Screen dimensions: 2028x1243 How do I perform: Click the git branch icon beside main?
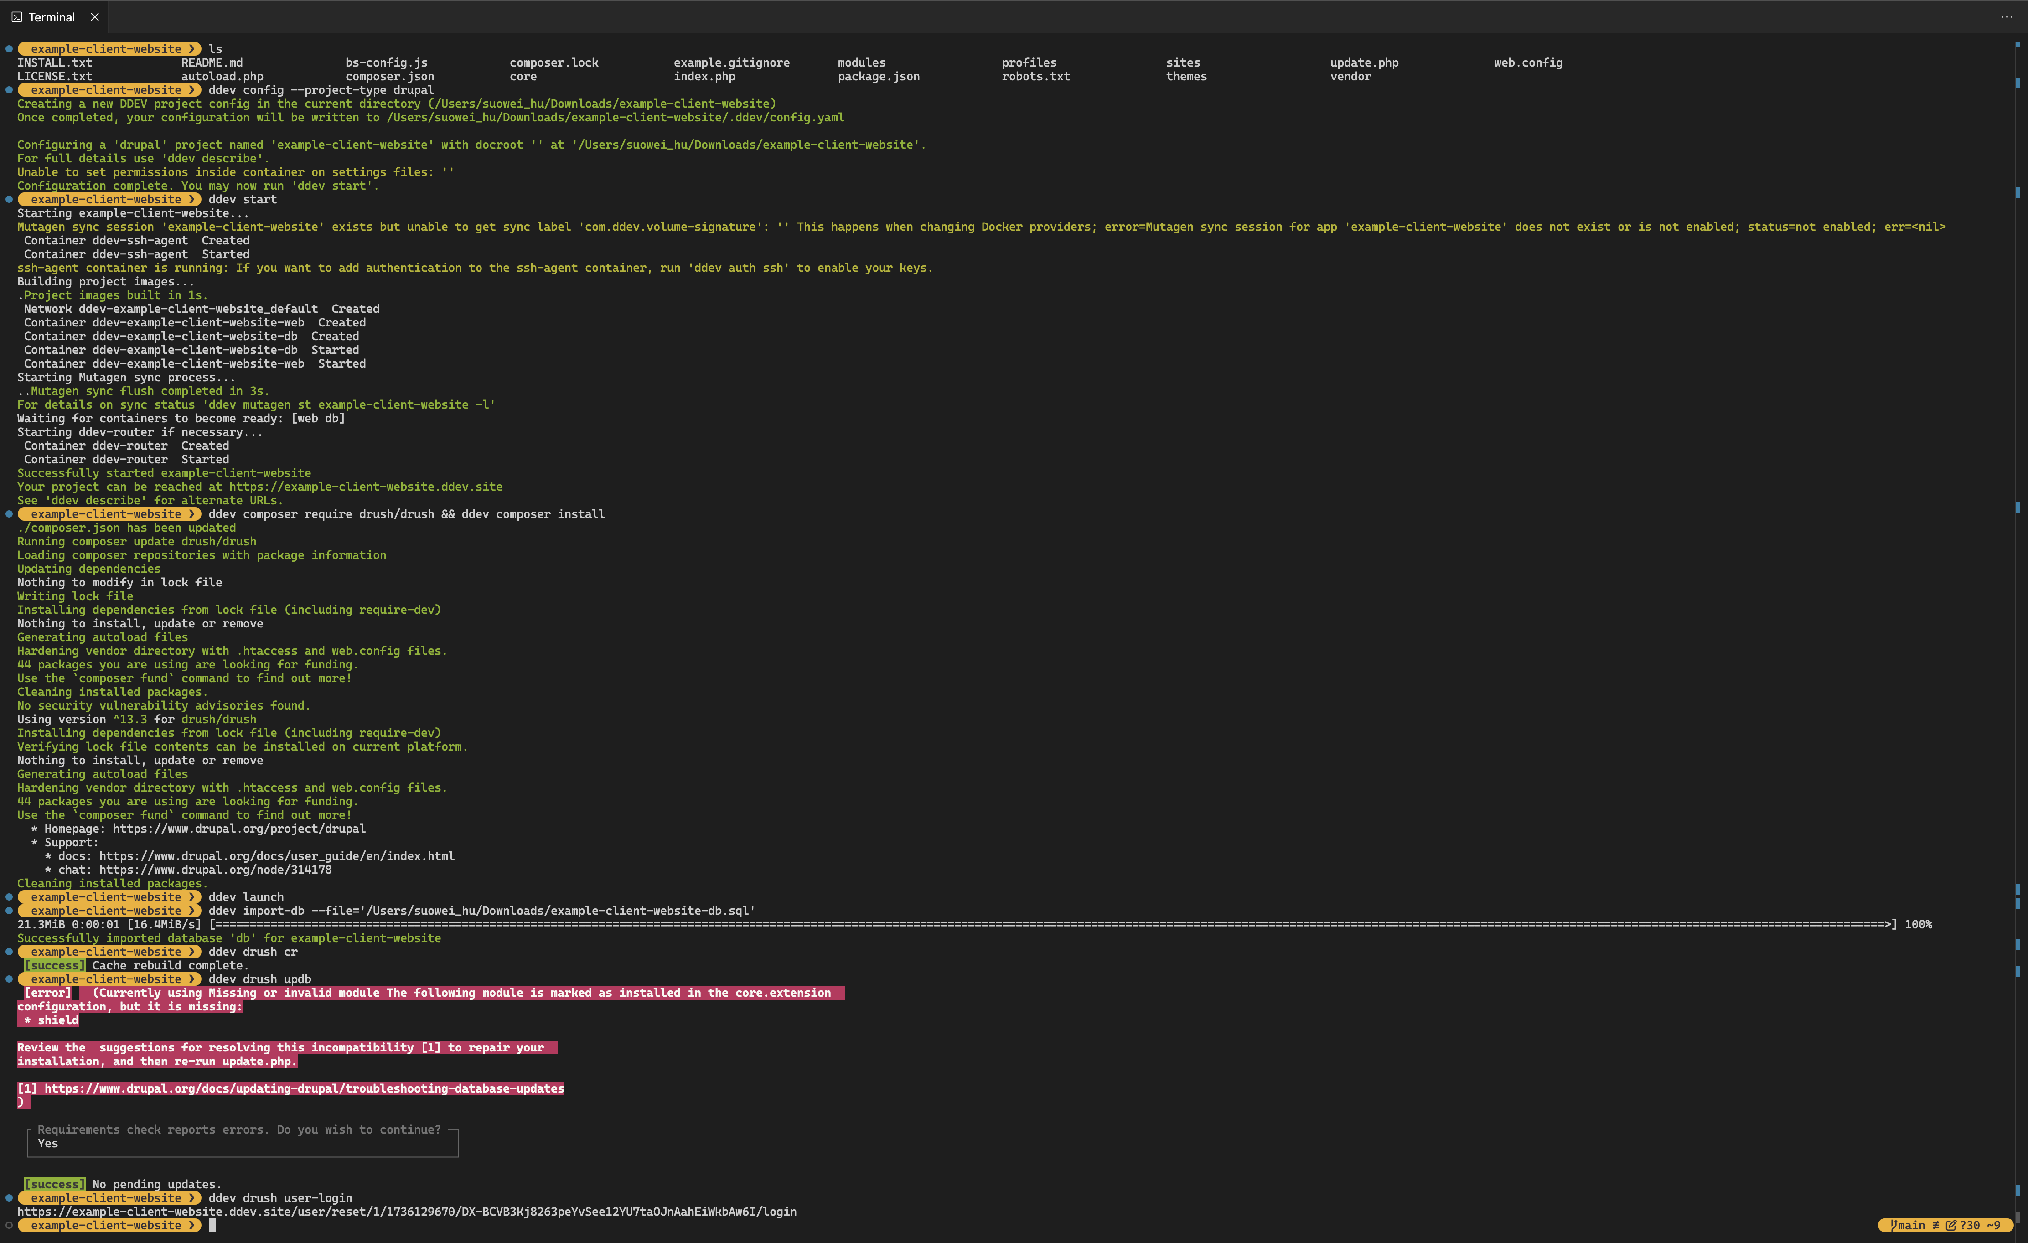tap(1894, 1225)
